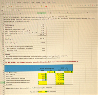Toggle the Wrap Text icon
This screenshot has width=98, height=95.
pyautogui.click(x=59, y=6)
